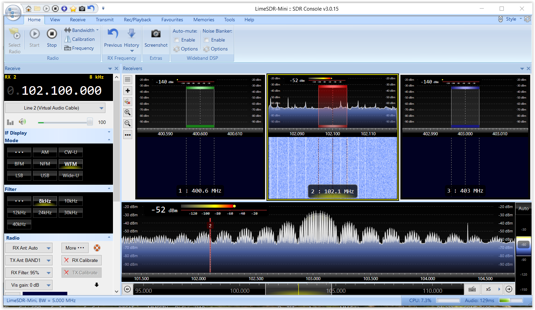This screenshot has width=535, height=310.
Task: Enable the Auto-mute checkbox
Action: 177,40
